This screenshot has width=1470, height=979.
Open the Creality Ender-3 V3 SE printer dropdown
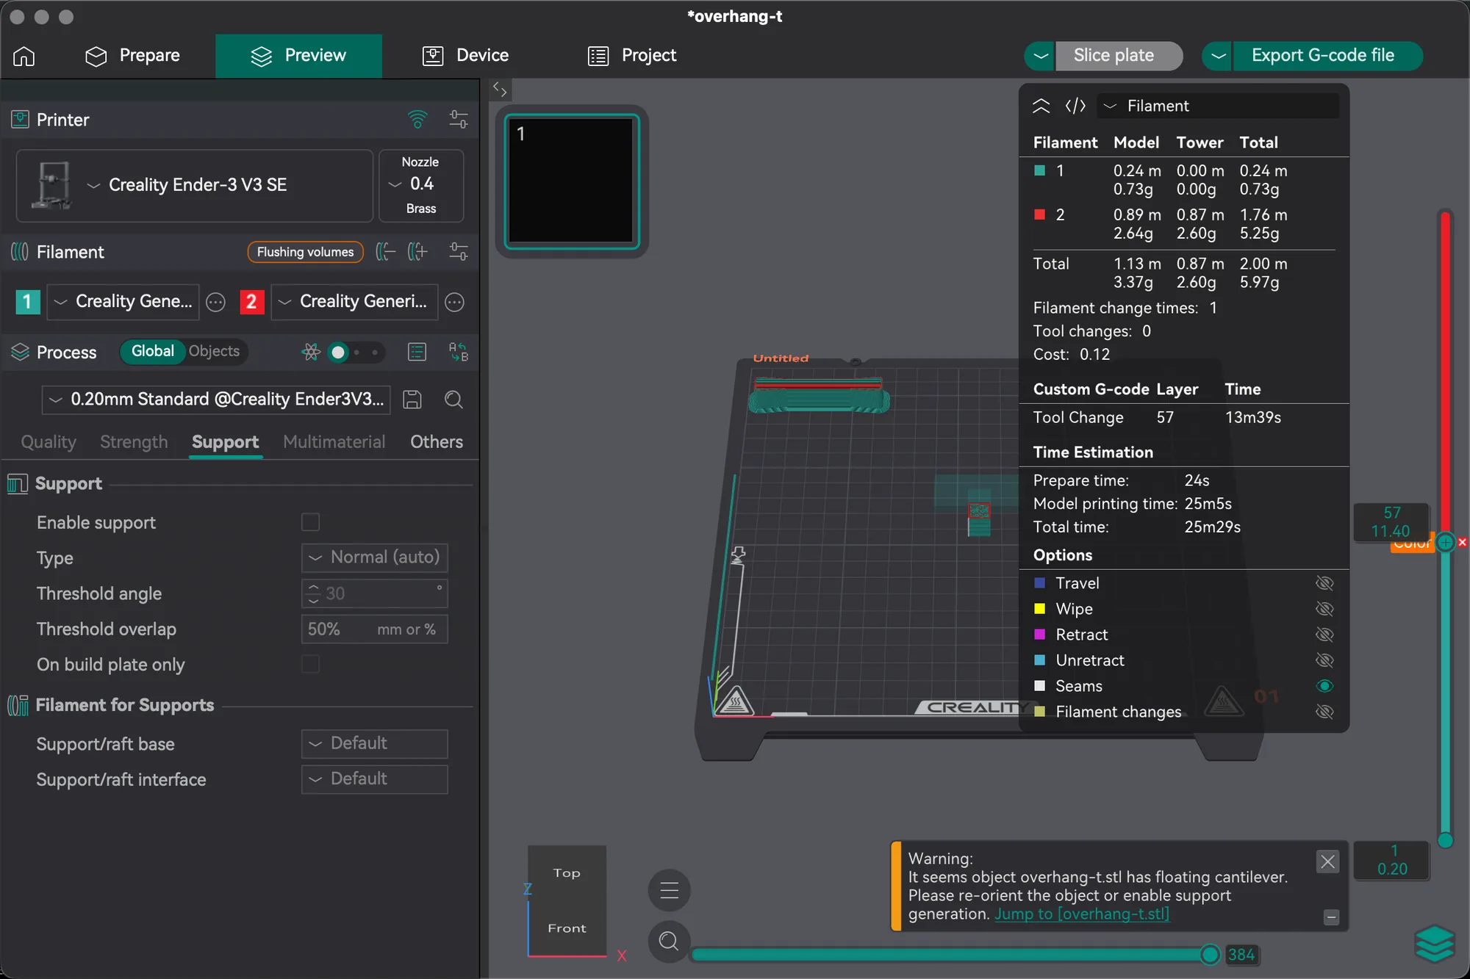(195, 185)
